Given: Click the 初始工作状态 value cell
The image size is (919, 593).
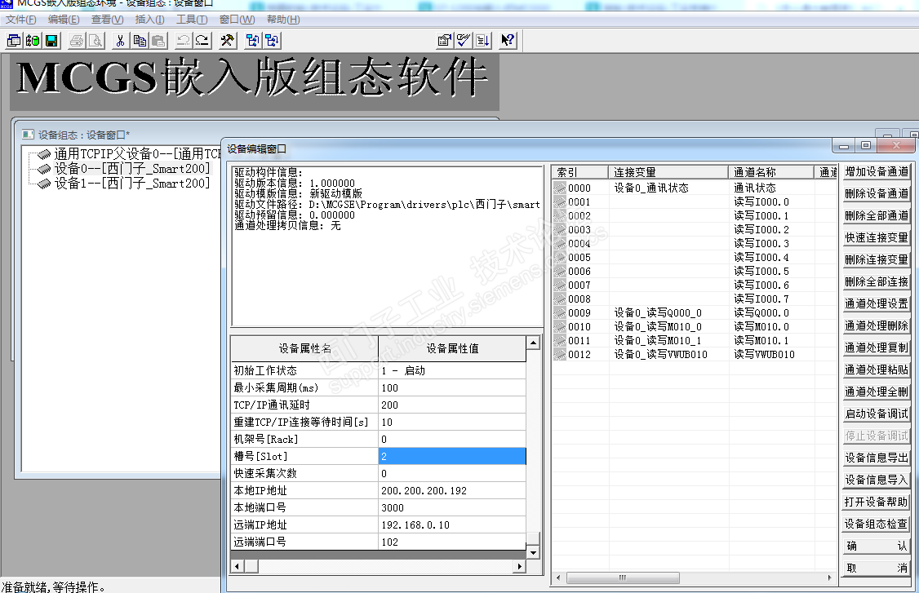Looking at the screenshot, I should tap(452, 370).
